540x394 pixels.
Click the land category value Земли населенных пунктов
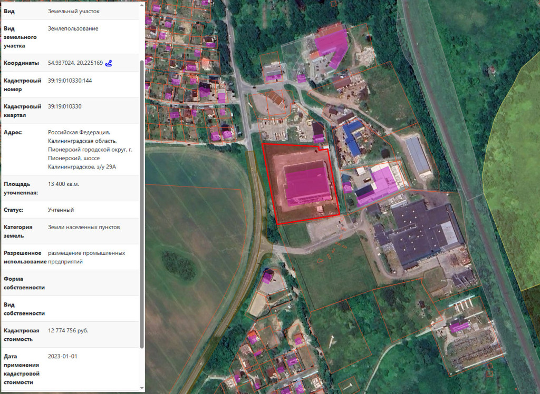click(84, 228)
